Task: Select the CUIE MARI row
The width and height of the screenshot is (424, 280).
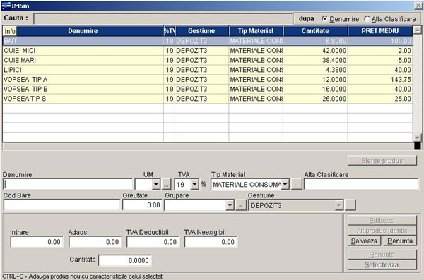Action: pos(207,60)
